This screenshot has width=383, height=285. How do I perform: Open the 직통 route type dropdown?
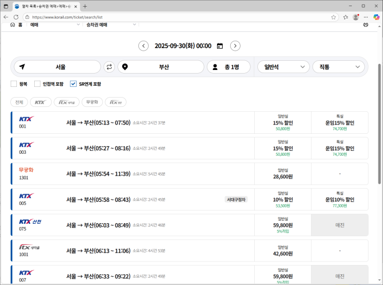[x=339, y=67]
